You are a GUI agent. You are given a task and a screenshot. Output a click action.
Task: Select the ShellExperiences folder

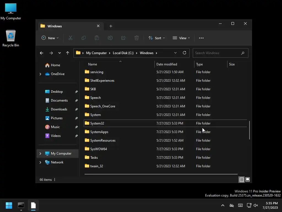coord(166,81)
